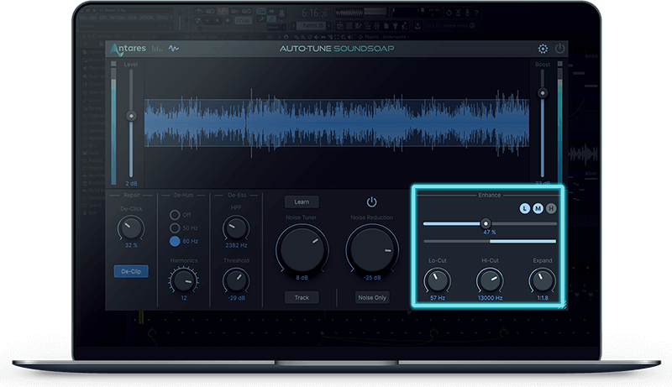Image resolution: width=672 pixels, height=387 pixels.
Task: Click the -29 dB threshold value
Action: [x=236, y=297]
